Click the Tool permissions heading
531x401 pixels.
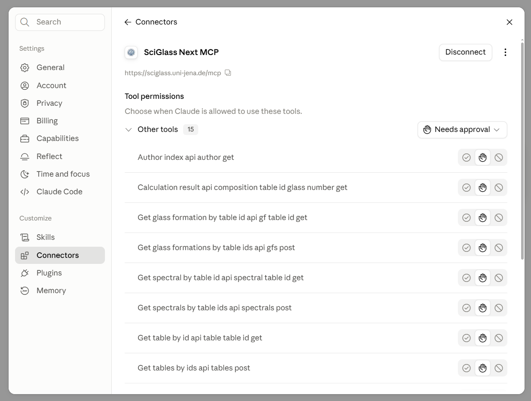(154, 96)
